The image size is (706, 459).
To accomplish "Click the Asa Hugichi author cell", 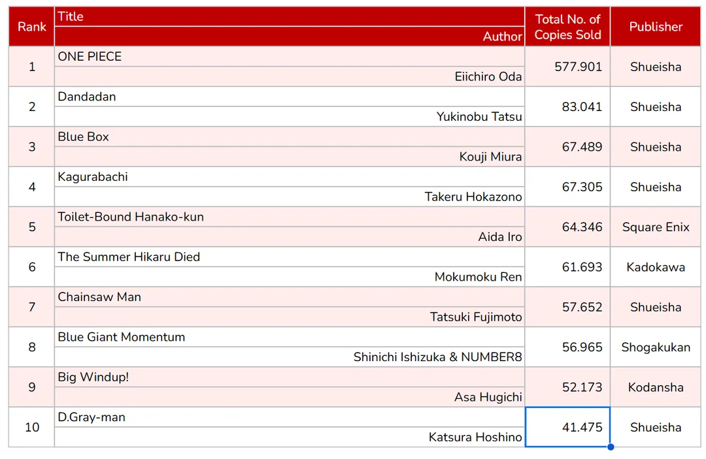I will tap(290, 396).
